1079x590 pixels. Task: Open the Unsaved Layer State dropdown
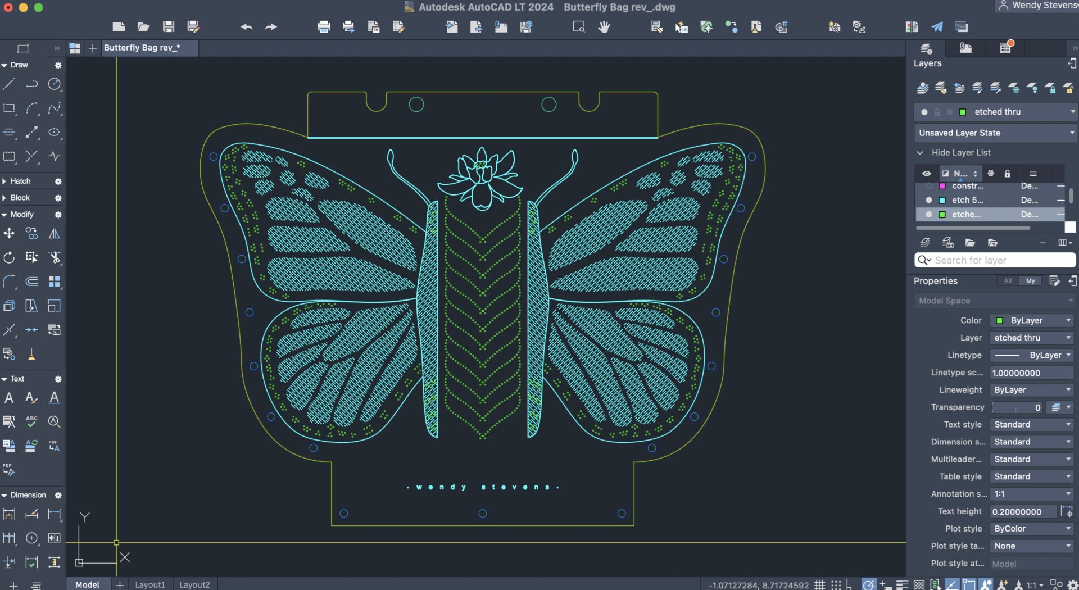pos(995,133)
